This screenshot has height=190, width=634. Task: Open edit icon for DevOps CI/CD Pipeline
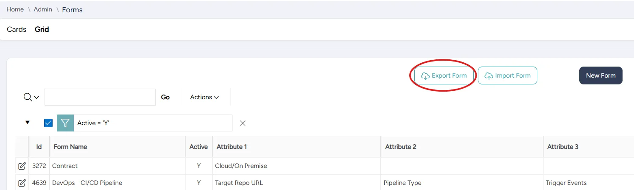click(22, 183)
